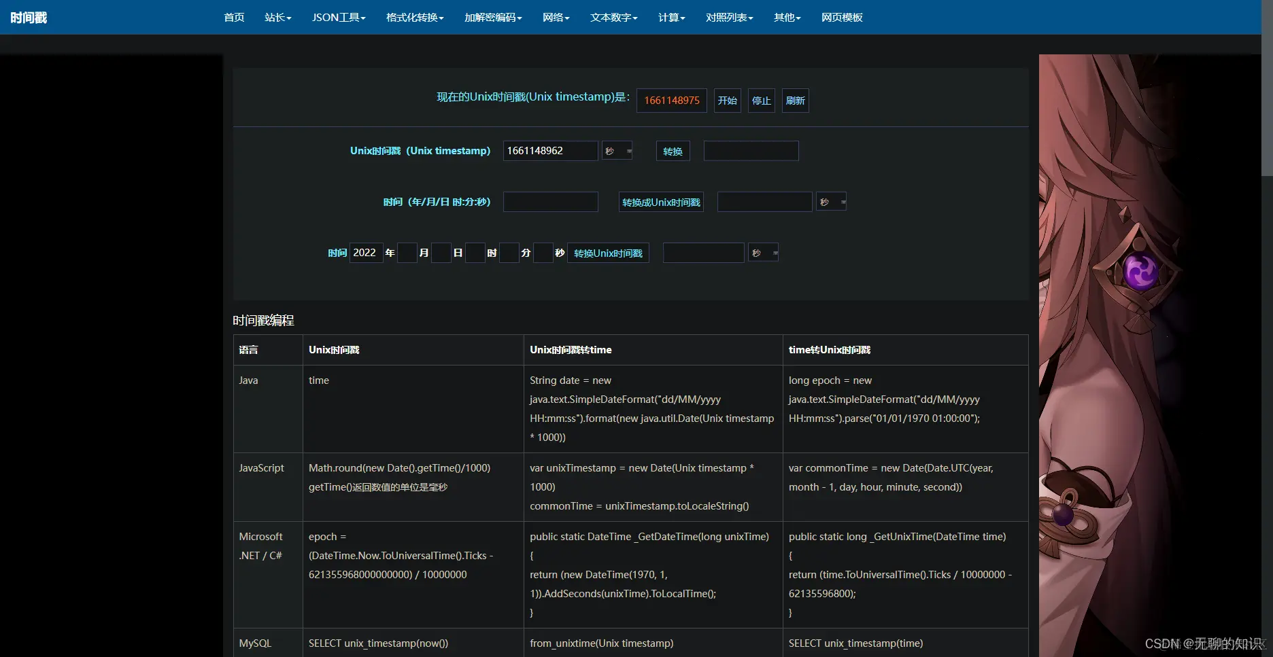Expand the 格式化转换 menu
Viewport: 1273px width, 657px height.
(x=415, y=18)
